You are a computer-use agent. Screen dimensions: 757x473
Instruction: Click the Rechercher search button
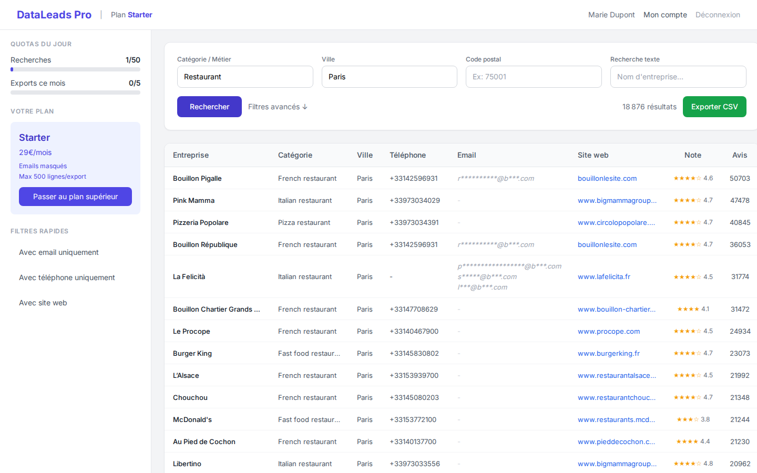[209, 106]
